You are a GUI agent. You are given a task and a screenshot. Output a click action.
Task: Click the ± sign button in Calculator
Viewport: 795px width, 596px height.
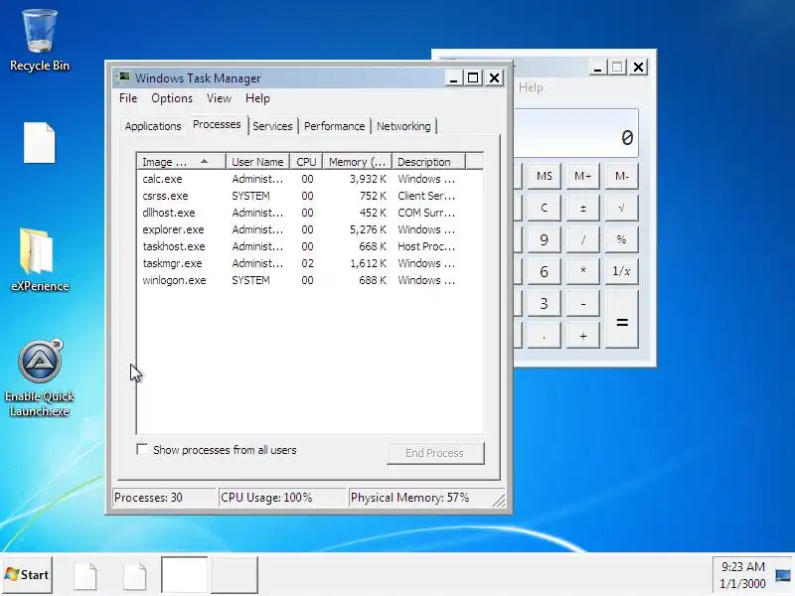click(x=583, y=208)
